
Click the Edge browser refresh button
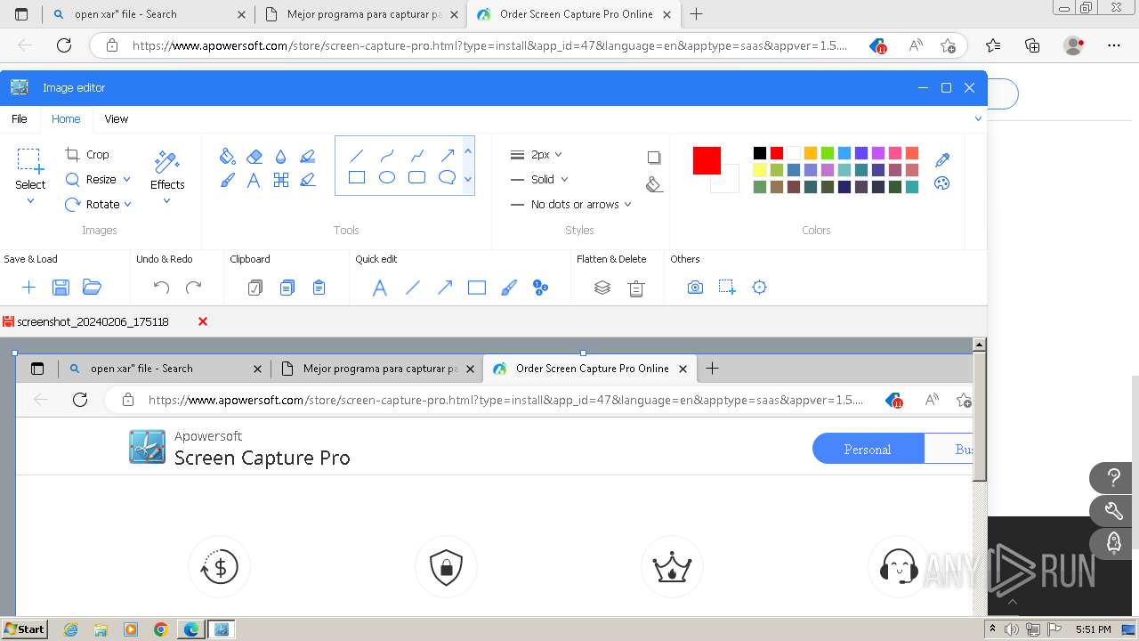pyautogui.click(x=64, y=45)
